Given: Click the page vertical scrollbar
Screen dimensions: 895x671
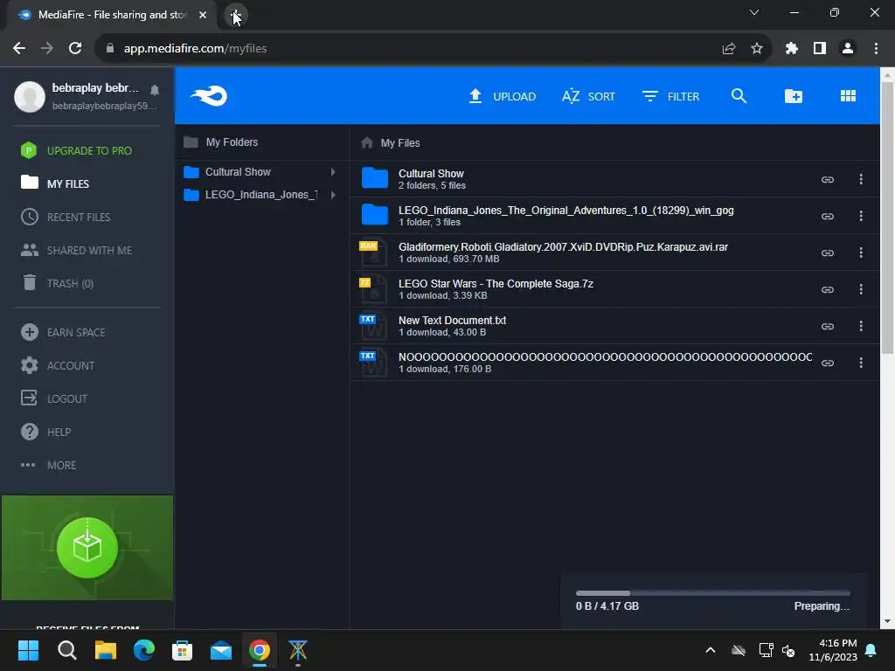Looking at the screenshot, I should 887,217.
